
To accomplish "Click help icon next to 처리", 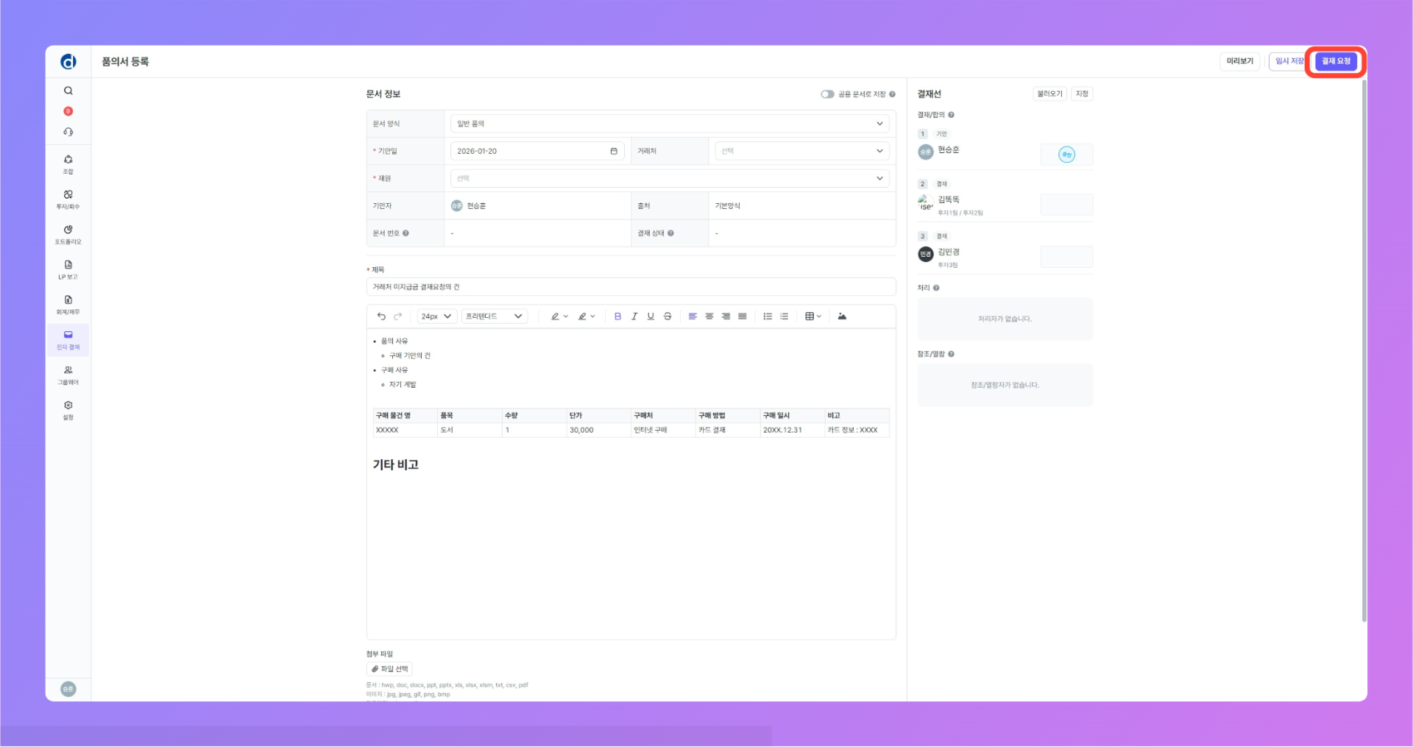I will (936, 288).
